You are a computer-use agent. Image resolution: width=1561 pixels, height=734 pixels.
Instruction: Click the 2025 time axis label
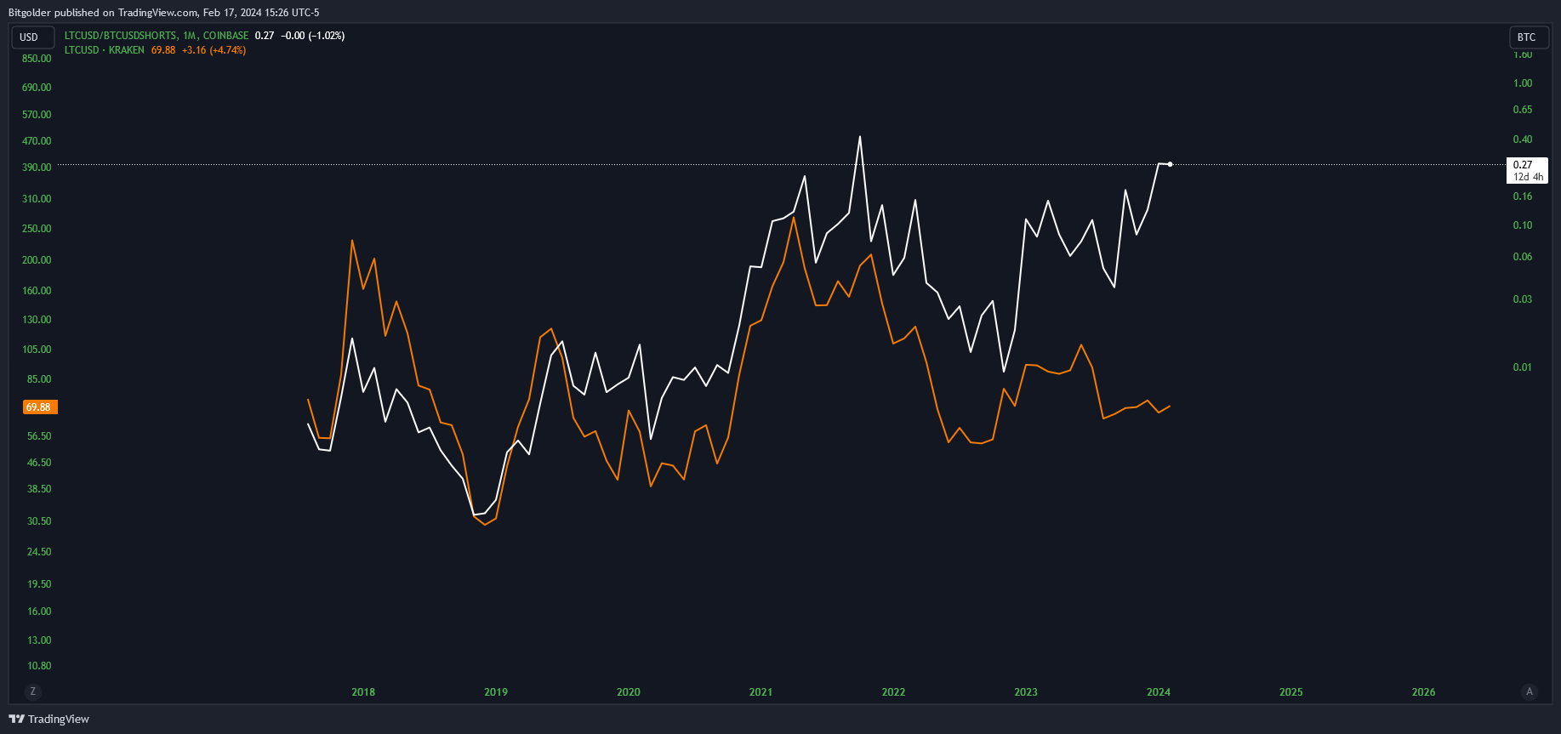1291,692
